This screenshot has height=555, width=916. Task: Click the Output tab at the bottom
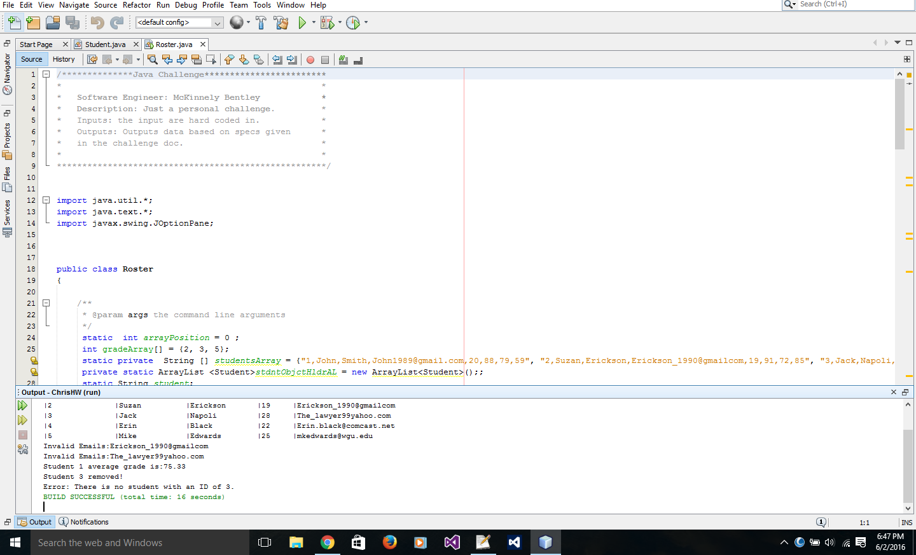(x=36, y=522)
